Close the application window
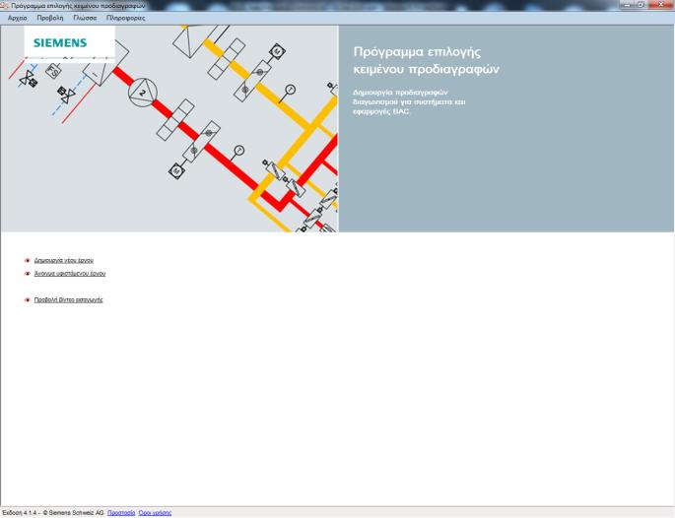The height and width of the screenshot is (518, 675). point(661,4)
